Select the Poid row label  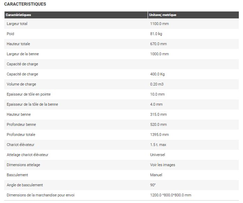10,34
